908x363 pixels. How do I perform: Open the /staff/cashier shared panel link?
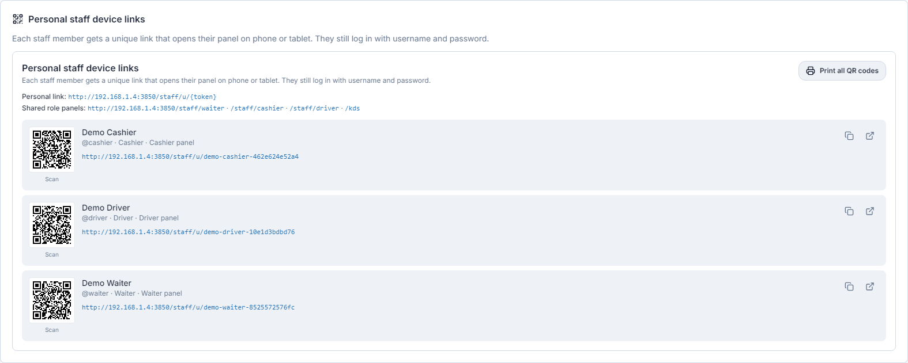[257, 108]
